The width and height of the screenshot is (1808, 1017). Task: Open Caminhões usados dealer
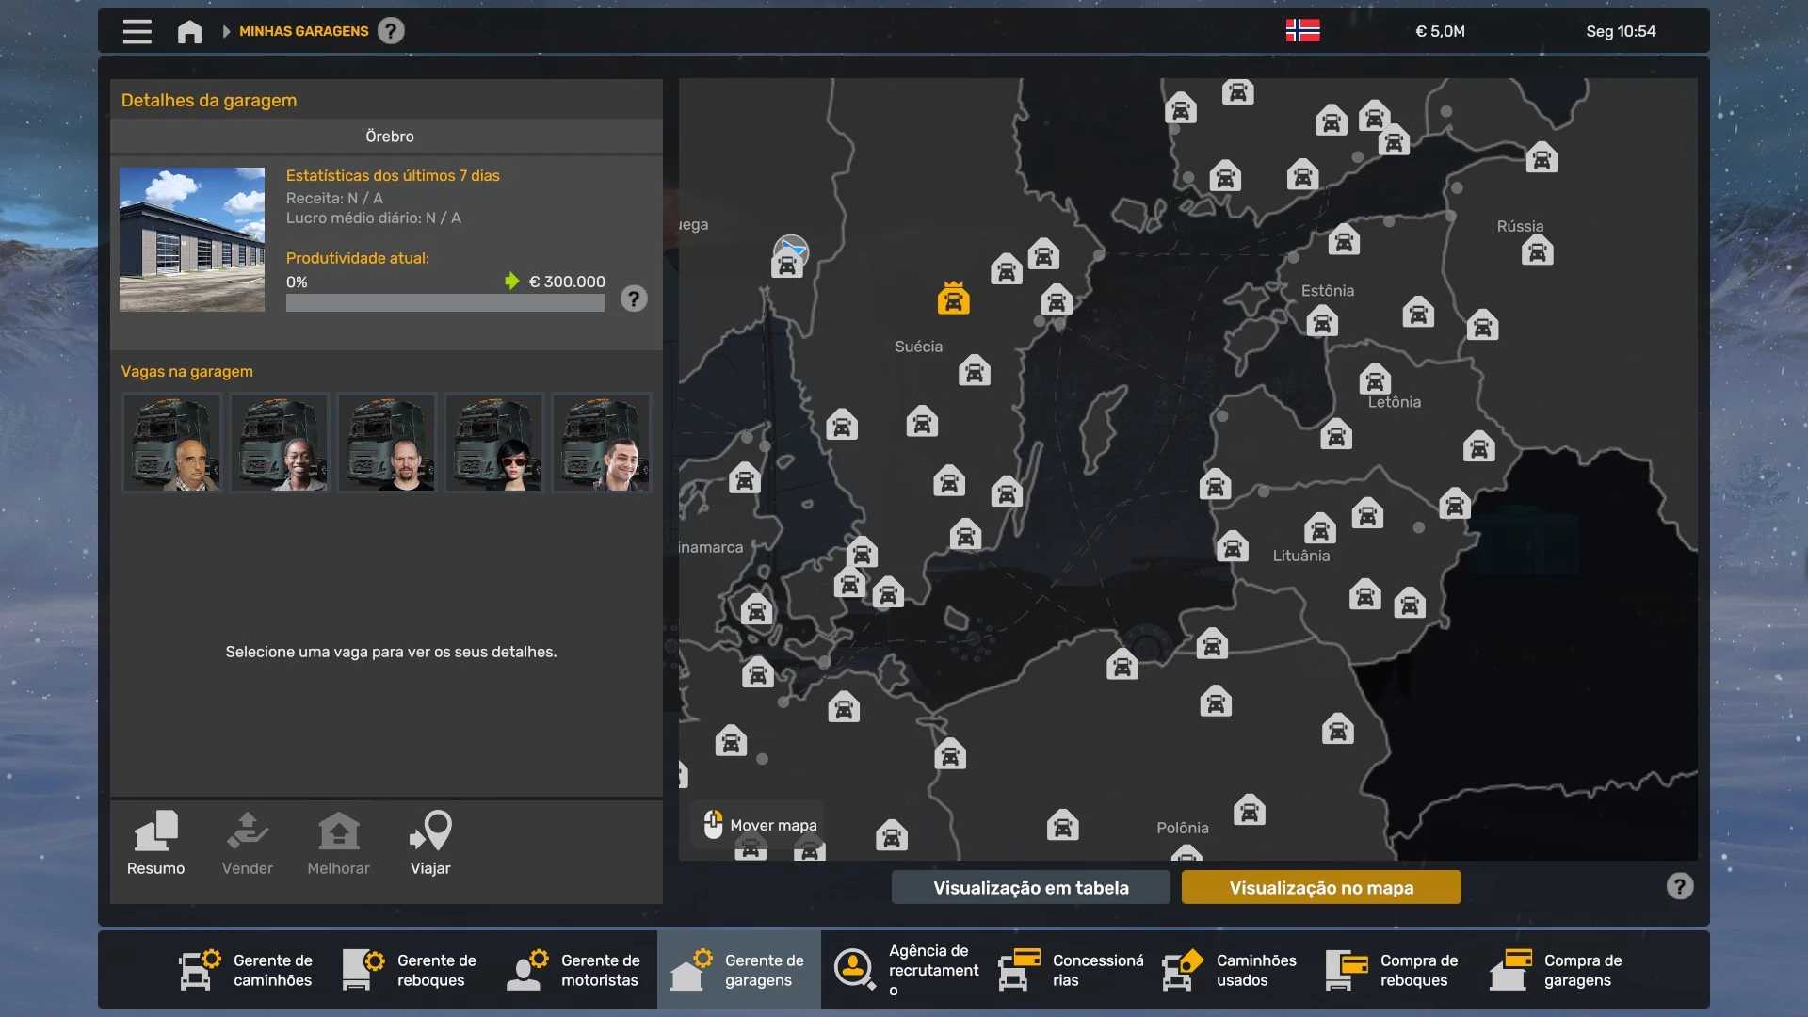[1230, 970]
